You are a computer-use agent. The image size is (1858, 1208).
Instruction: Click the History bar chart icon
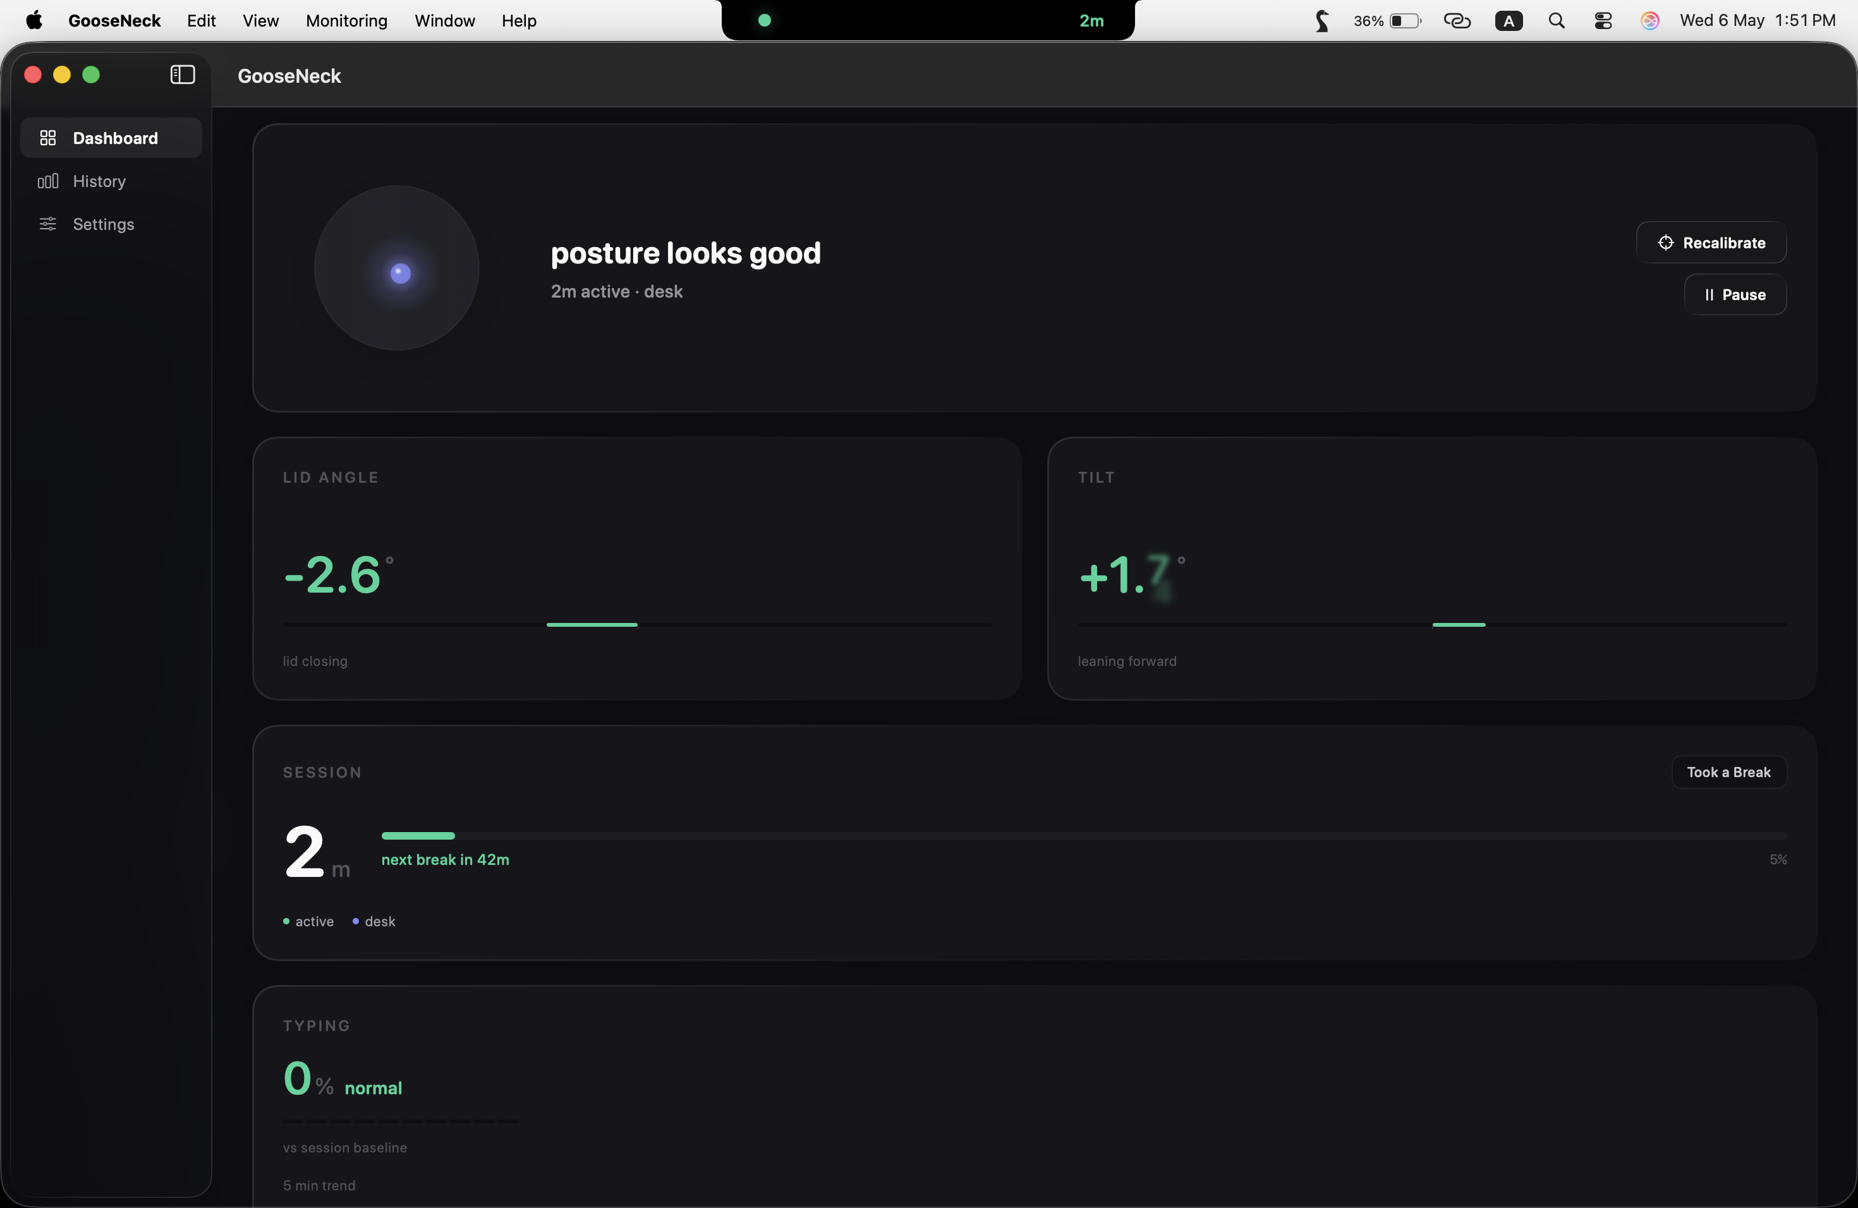47,181
